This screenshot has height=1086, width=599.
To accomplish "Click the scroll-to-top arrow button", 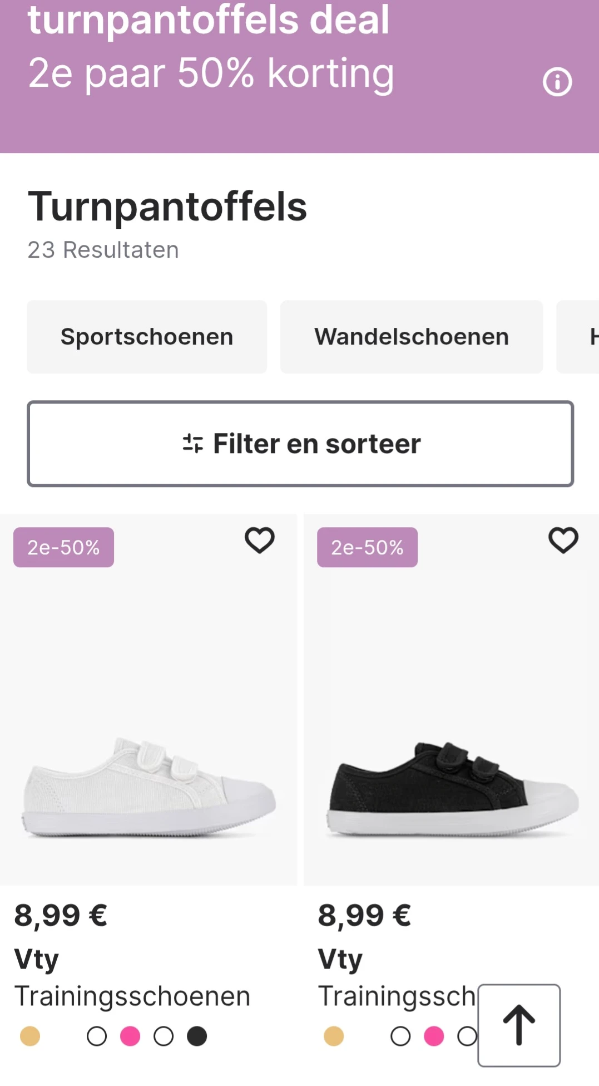I will click(x=519, y=1025).
